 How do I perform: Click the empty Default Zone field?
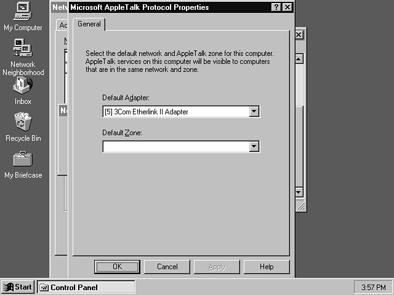pos(175,147)
